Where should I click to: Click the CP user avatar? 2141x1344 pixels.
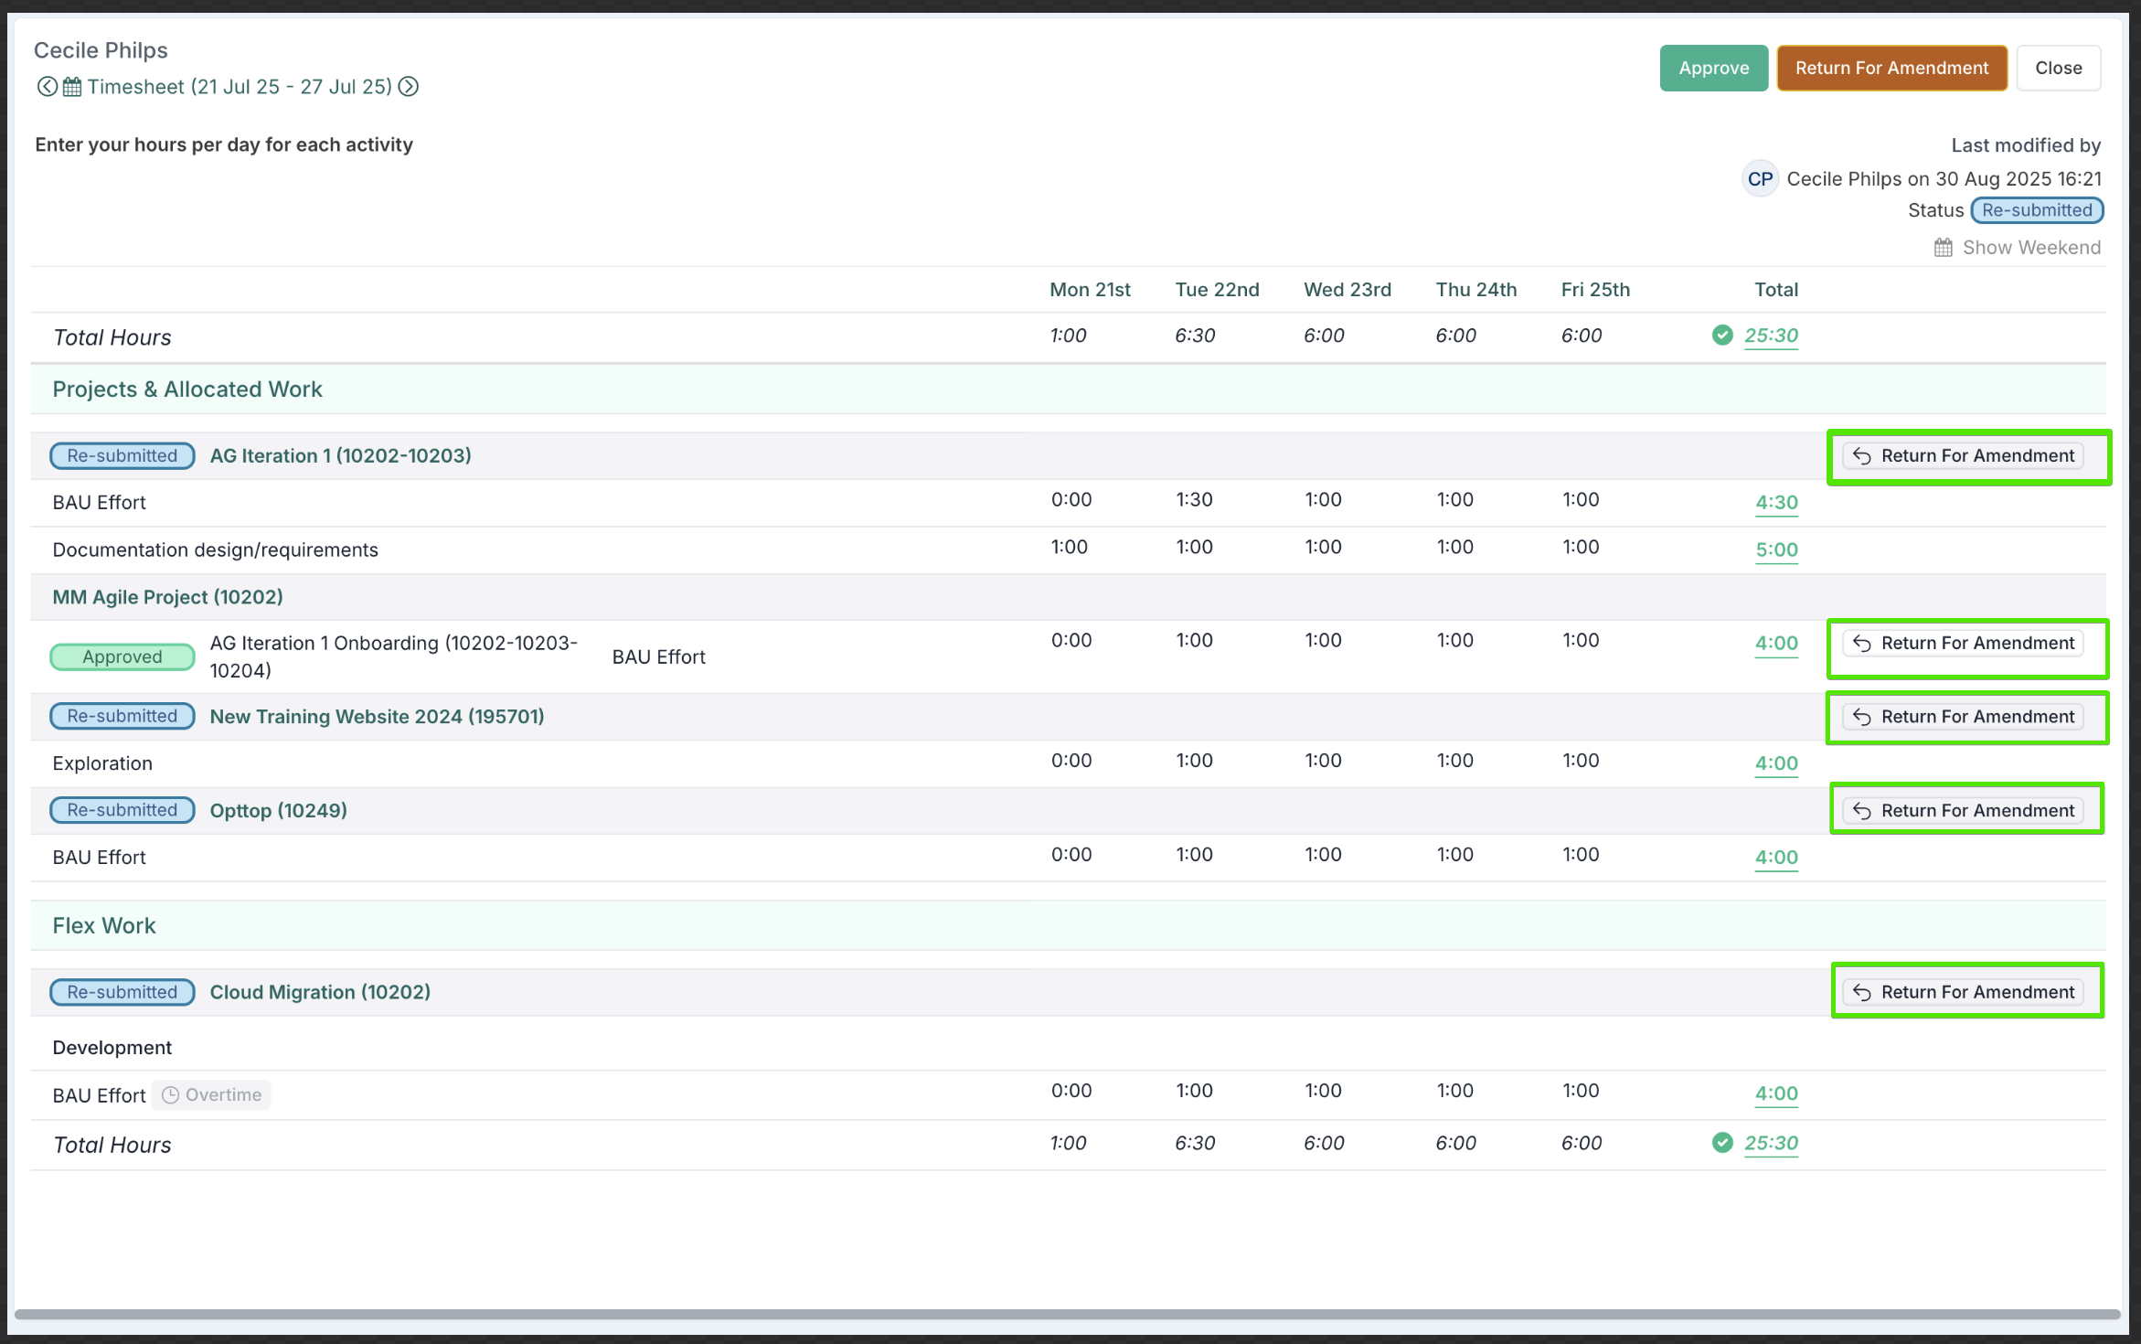pyautogui.click(x=1759, y=179)
